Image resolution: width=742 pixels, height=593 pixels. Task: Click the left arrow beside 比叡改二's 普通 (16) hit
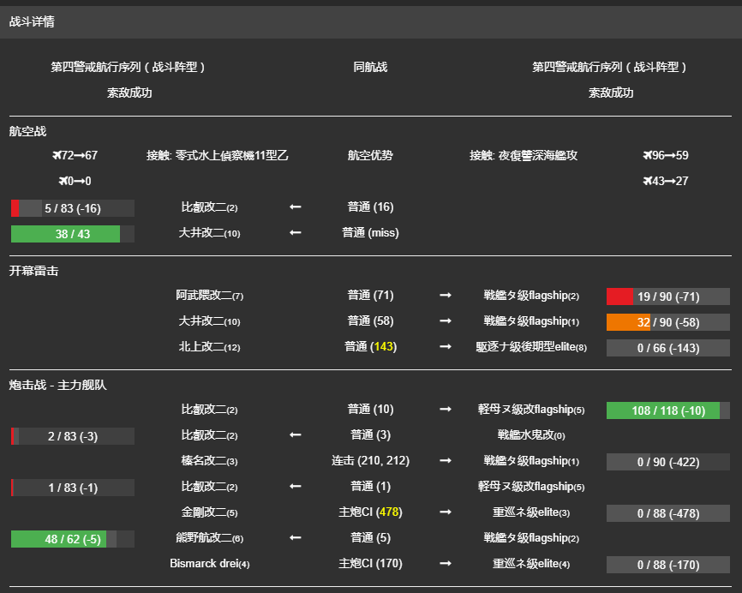click(x=295, y=207)
